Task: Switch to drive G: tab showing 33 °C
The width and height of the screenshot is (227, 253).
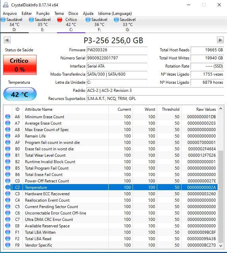Action: pyautogui.click(x=127, y=25)
